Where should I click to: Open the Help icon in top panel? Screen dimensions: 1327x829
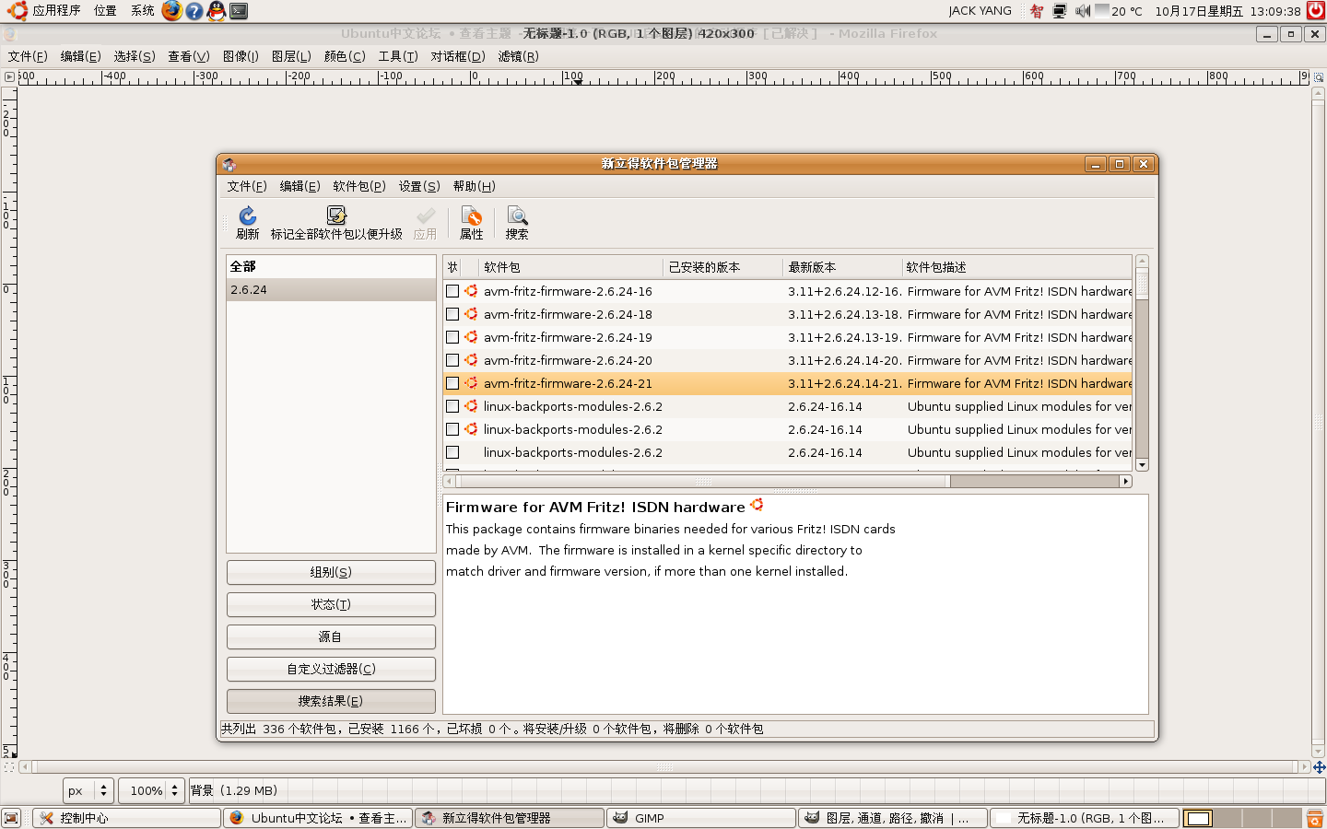click(x=194, y=11)
